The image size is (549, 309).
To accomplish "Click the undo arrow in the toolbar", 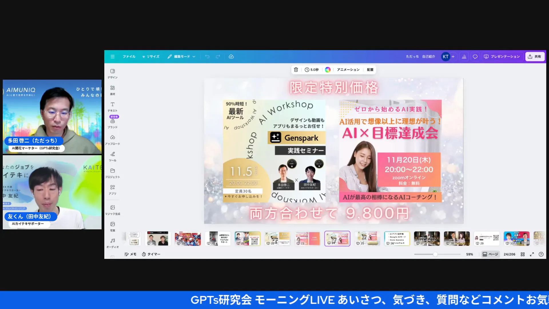I will [208, 56].
